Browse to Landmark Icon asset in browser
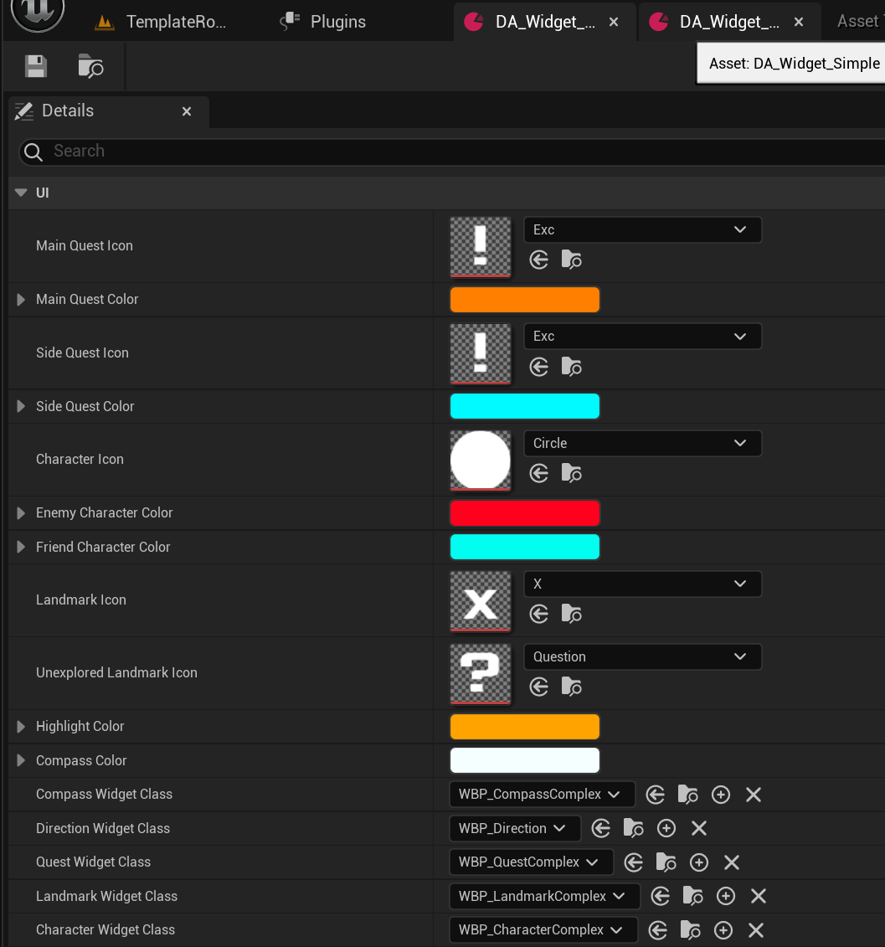The image size is (885, 947). (x=572, y=615)
